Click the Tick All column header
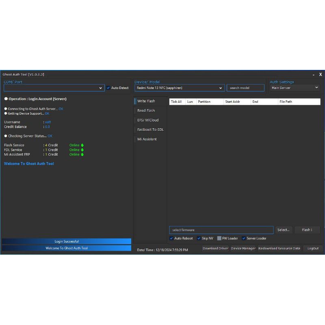The height and width of the screenshot is (325, 325). pyautogui.click(x=177, y=102)
